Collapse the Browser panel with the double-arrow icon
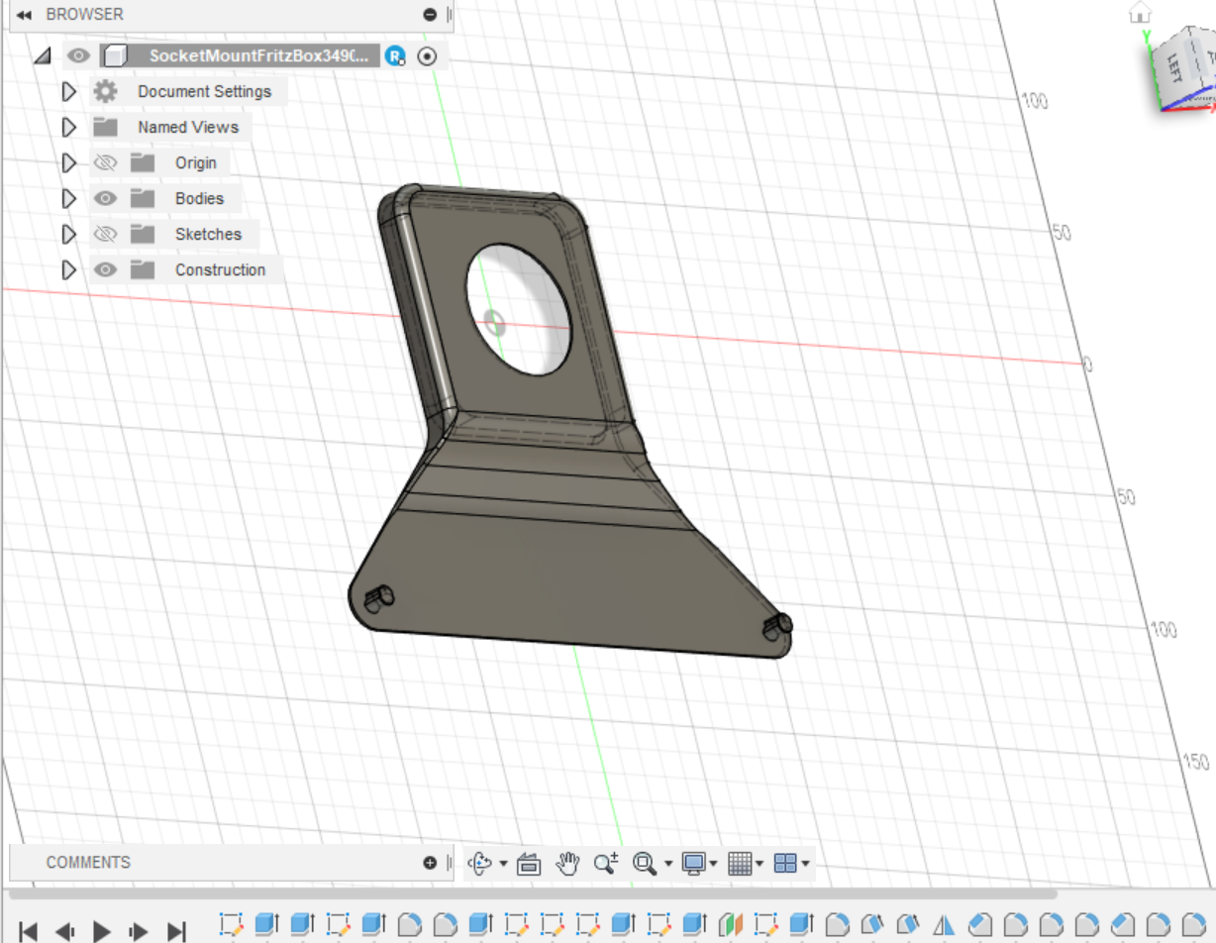Screen dimensions: 1216x943 pyautogui.click(x=24, y=15)
